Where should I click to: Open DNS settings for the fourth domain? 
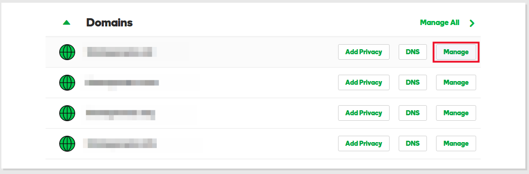point(413,143)
